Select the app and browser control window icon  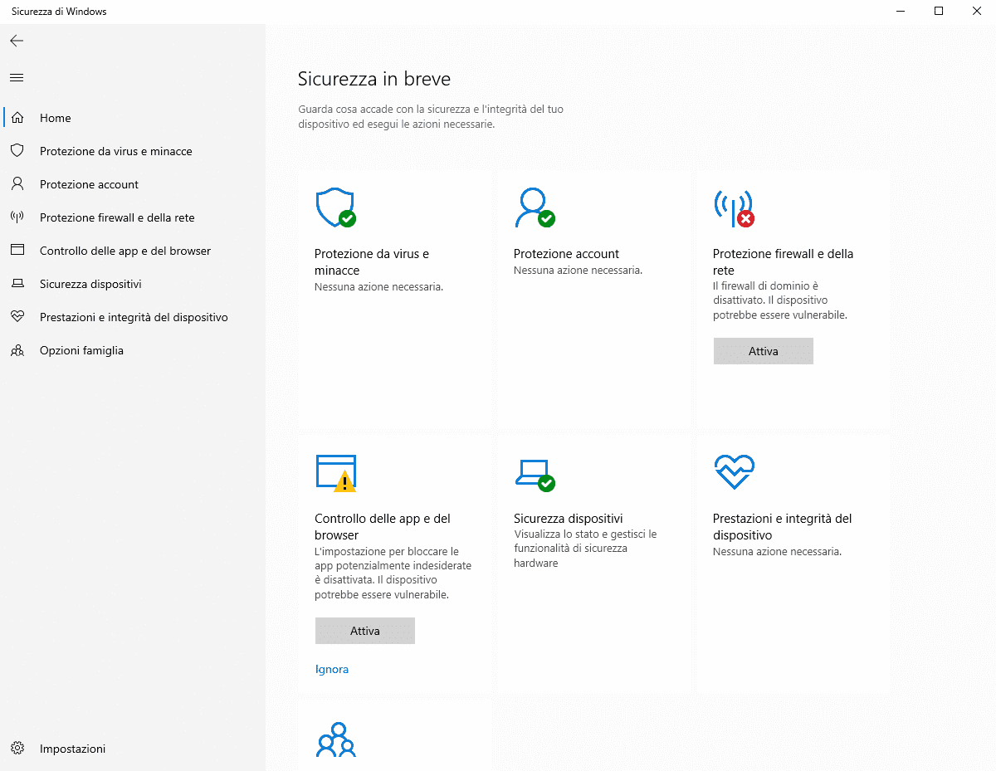335,472
